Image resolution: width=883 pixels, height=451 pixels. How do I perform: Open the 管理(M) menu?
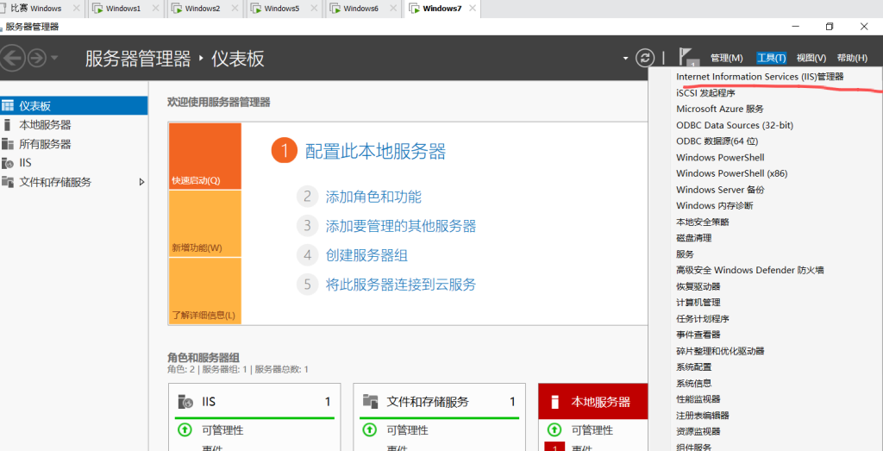pos(726,58)
